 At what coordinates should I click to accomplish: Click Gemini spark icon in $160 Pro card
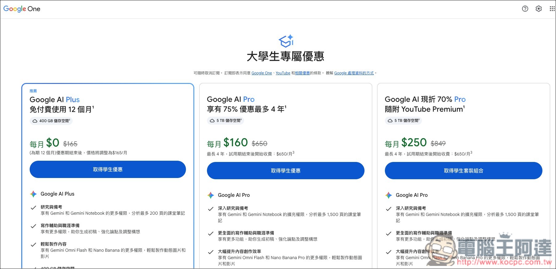(x=211, y=195)
